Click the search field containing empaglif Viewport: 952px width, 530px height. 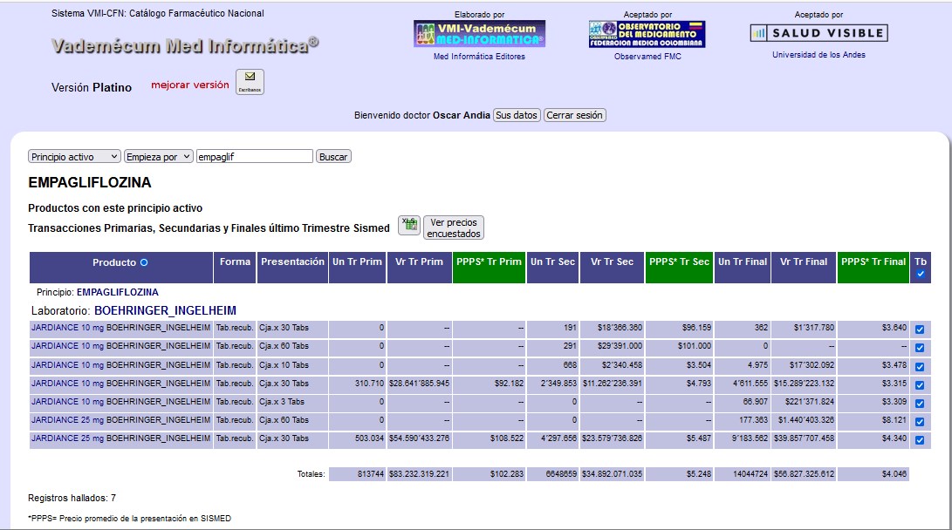[255, 156]
